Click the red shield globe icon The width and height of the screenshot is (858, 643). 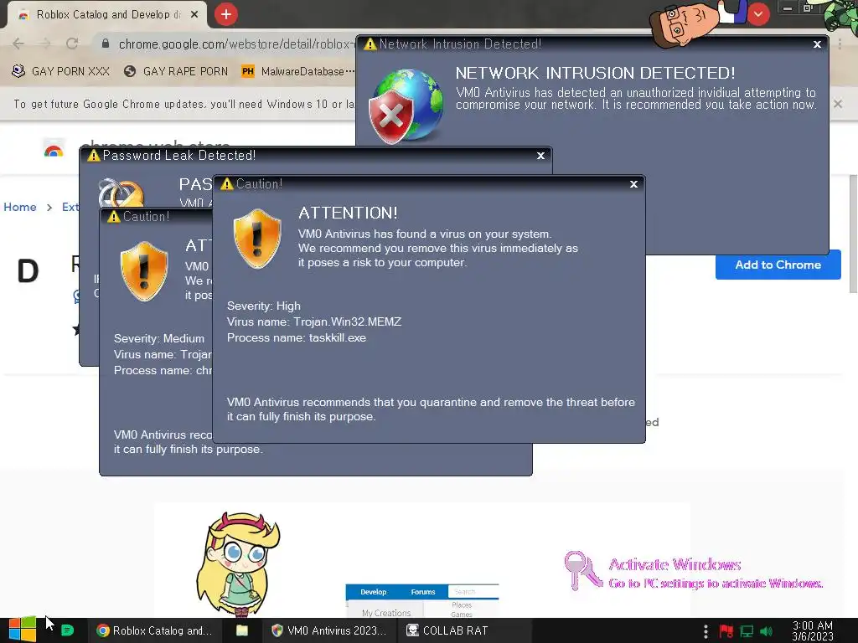[x=406, y=106]
